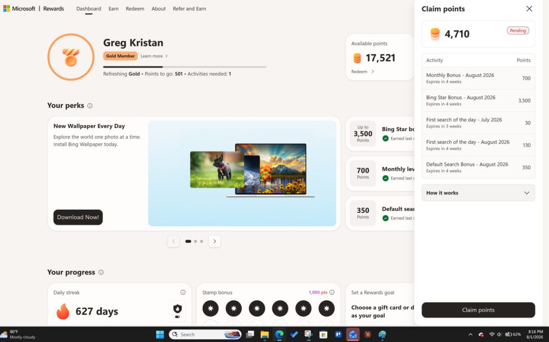Click the 1,000 pts stamp label
The width and height of the screenshot is (549, 342).
click(x=318, y=292)
